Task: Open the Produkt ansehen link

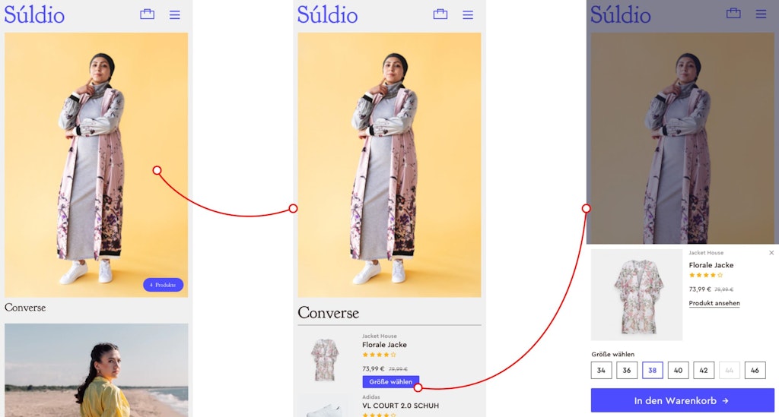Action: [714, 303]
